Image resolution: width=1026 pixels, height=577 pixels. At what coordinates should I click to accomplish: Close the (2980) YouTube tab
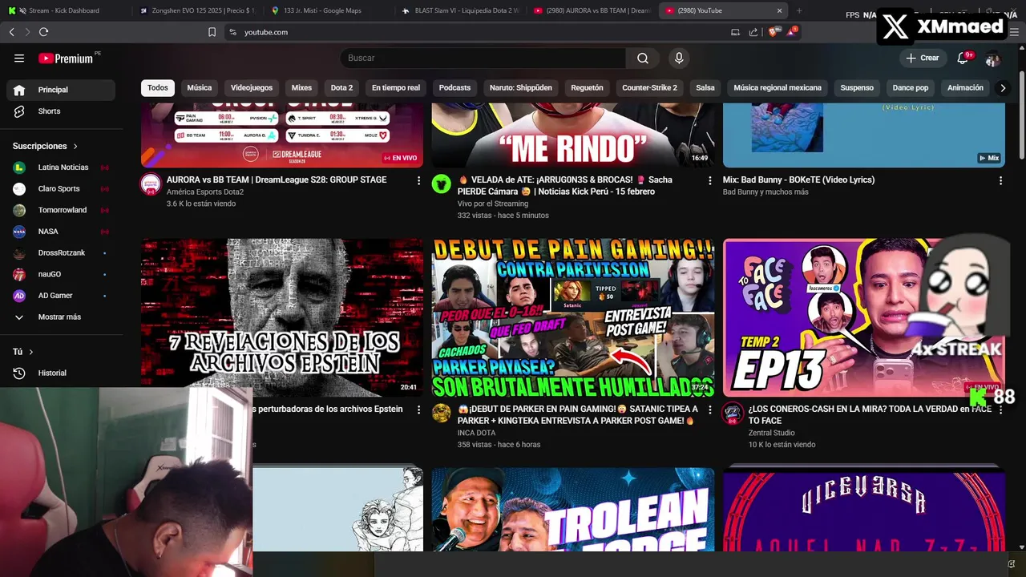779,10
